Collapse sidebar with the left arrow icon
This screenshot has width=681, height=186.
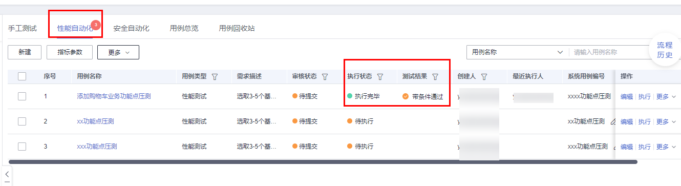coord(7,175)
